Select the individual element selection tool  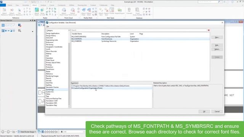pyautogui.click(x=3, y=25)
